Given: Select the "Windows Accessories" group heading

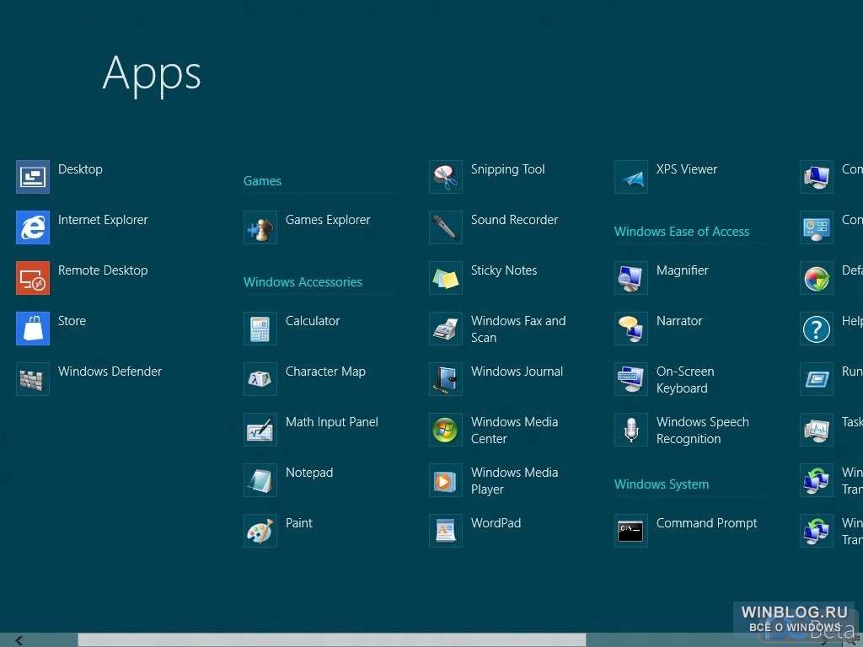Looking at the screenshot, I should 303,282.
